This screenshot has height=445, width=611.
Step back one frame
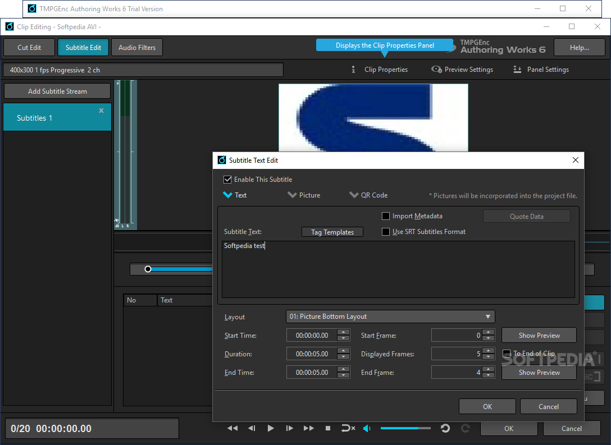(252, 428)
